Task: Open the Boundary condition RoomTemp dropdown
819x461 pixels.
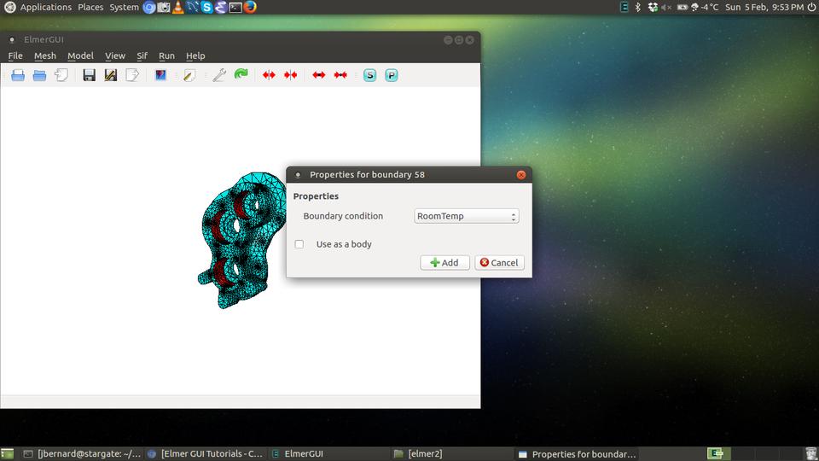Action: tap(466, 216)
